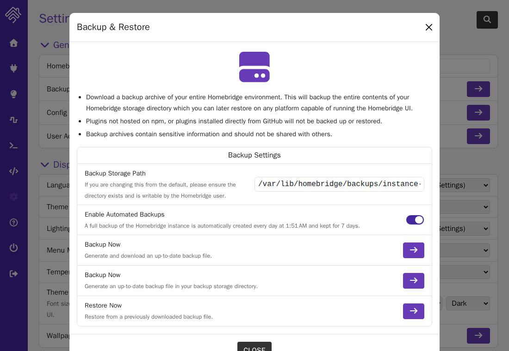Image resolution: width=509 pixels, height=351 pixels.
Task: Open the Lighting mode dropdown
Action: pos(465,229)
